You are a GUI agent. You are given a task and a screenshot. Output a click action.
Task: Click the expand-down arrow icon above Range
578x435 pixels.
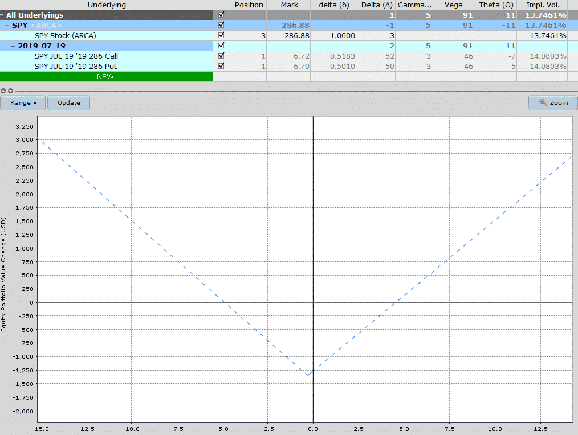10,91
